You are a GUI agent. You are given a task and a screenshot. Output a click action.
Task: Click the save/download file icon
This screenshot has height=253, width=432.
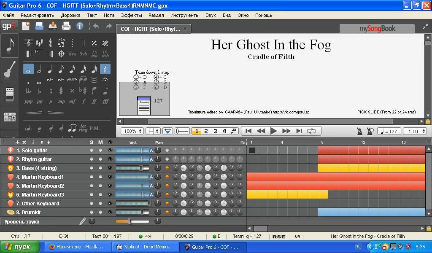tap(53, 26)
